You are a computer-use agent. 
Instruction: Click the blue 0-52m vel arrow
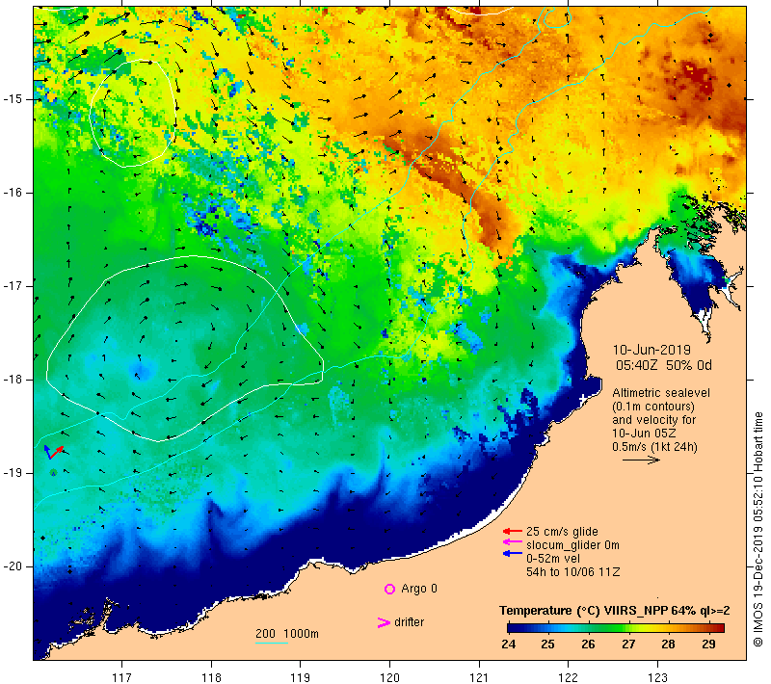click(x=513, y=554)
